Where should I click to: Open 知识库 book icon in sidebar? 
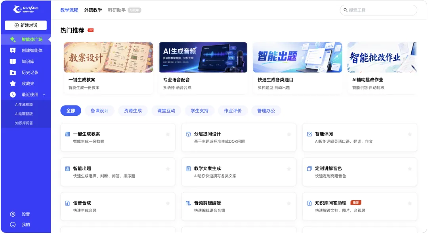tap(13, 61)
